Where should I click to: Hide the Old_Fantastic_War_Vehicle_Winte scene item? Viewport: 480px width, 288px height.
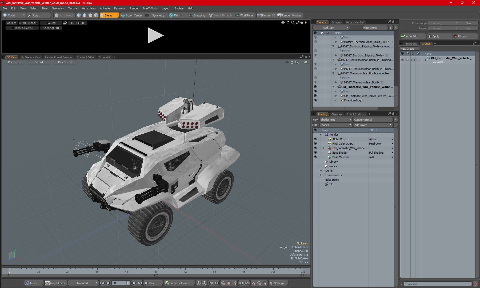[x=315, y=87]
